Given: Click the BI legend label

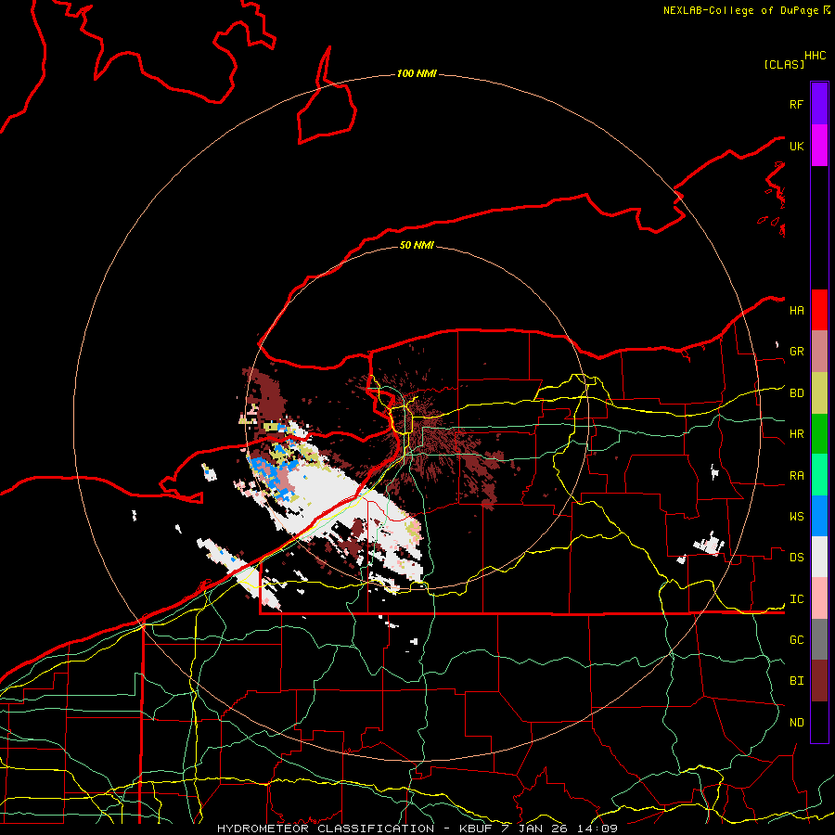Looking at the screenshot, I should click(796, 681).
